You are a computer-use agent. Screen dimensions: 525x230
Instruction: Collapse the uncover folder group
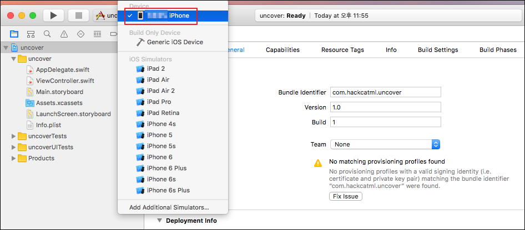click(13, 59)
